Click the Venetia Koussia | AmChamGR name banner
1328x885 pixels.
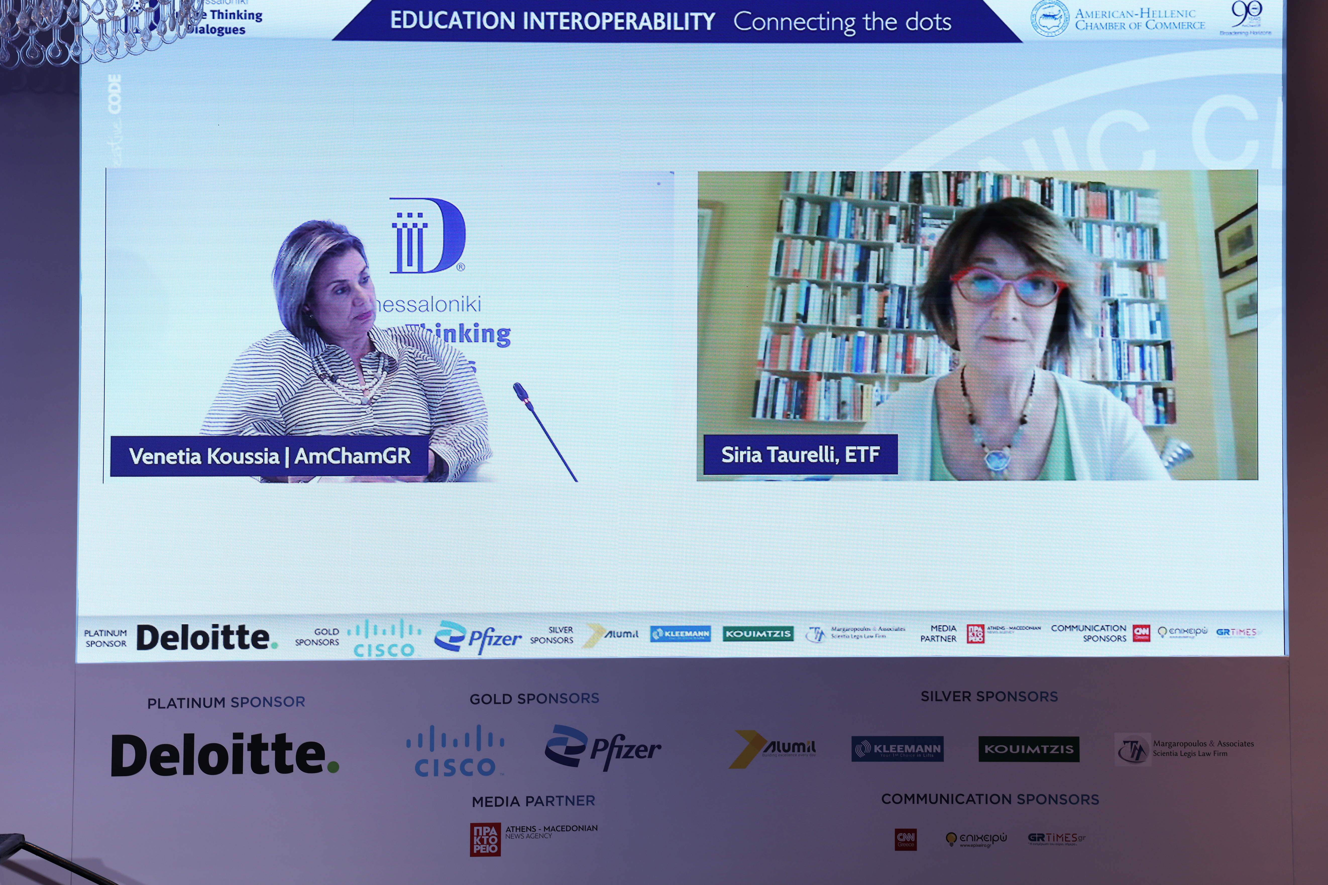(269, 456)
